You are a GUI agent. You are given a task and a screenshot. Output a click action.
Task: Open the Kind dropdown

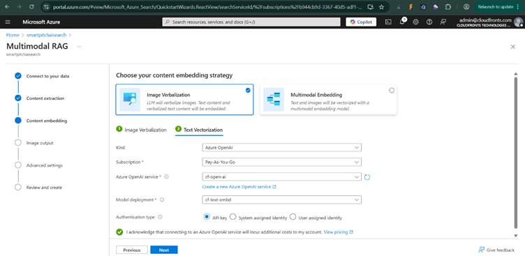(281, 148)
